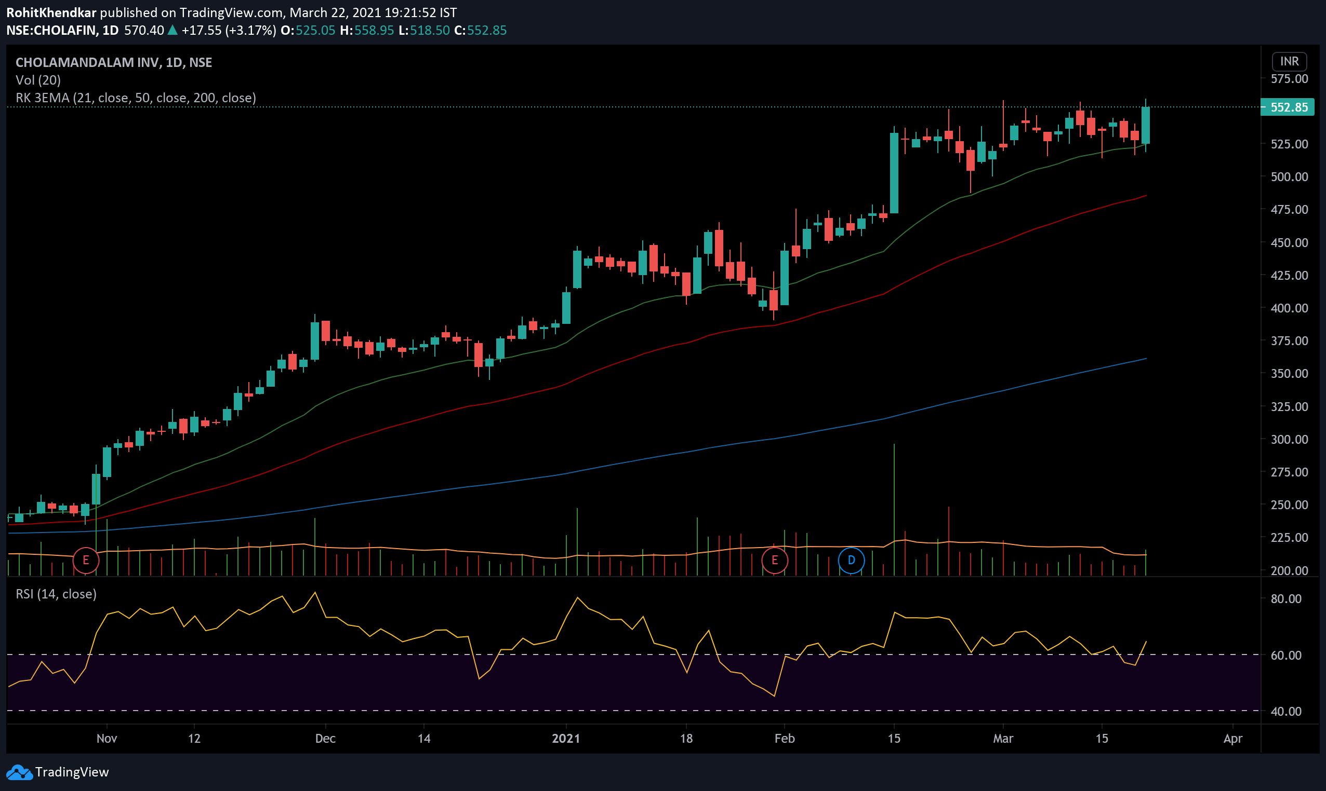The image size is (1326, 791).
Task: Click the Mar label on time axis
Action: coord(1003,739)
